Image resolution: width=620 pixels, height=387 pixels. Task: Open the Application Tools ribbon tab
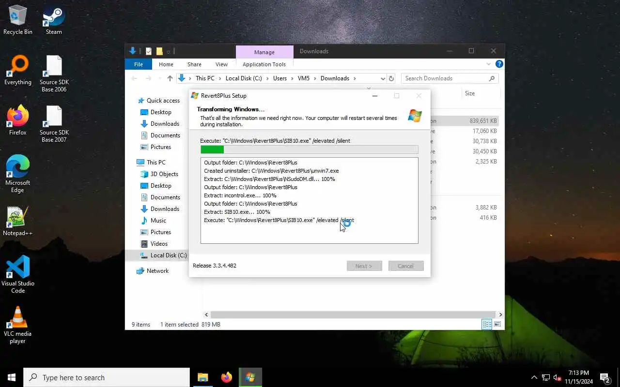[264, 64]
